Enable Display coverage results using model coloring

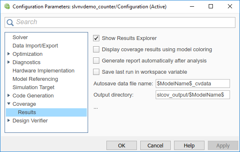click(x=96, y=50)
